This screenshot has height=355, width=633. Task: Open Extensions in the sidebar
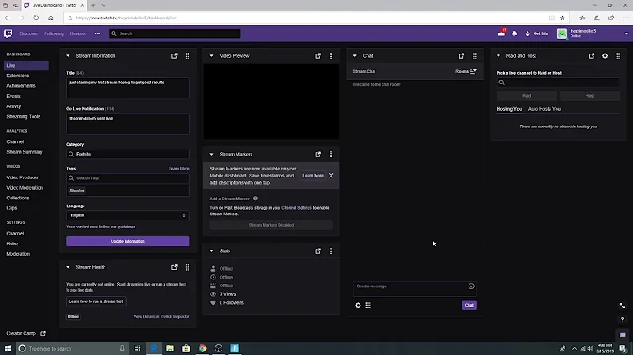click(x=18, y=76)
